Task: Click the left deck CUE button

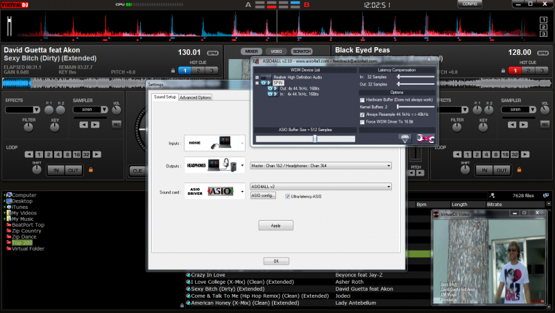Action: coord(137,171)
